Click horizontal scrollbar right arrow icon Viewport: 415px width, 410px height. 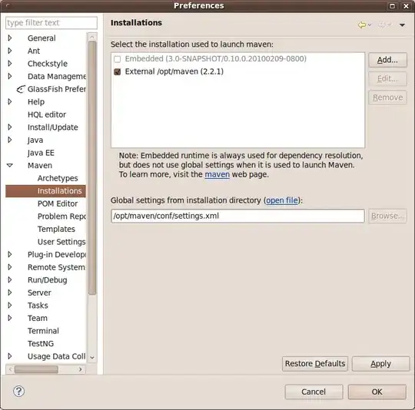[x=81, y=369]
